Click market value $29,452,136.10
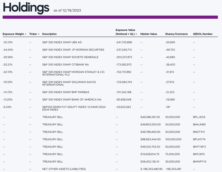 click(x=150, y=162)
